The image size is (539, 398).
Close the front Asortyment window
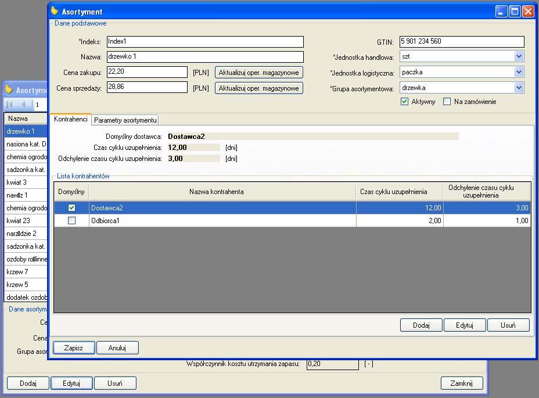tap(528, 12)
